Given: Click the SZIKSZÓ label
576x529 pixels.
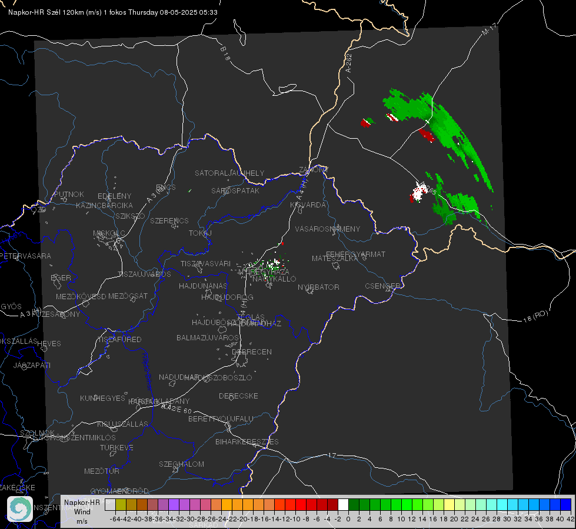Looking at the screenshot, I should (131, 216).
